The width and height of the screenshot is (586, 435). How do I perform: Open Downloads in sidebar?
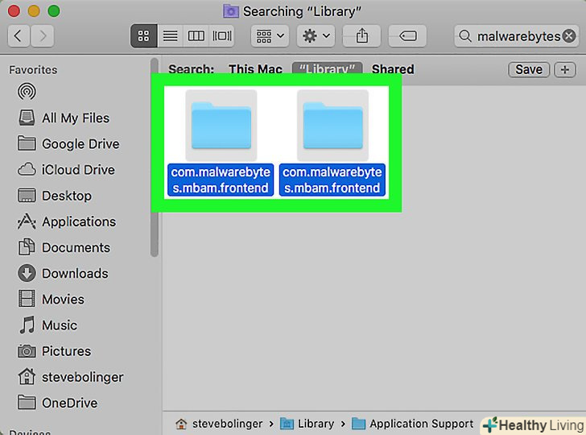coord(63,273)
